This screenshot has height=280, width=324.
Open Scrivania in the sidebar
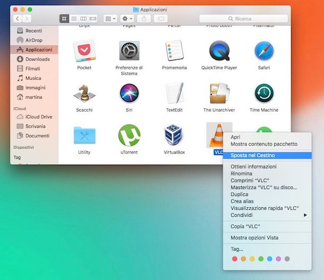(34, 126)
